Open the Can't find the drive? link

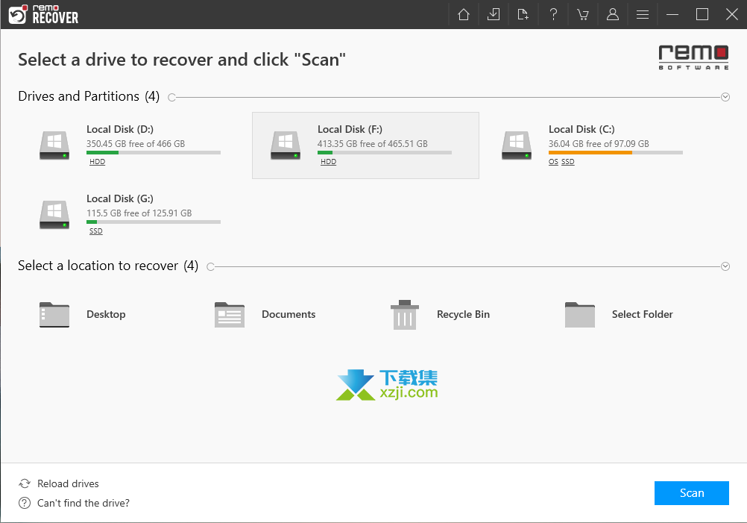click(x=83, y=503)
